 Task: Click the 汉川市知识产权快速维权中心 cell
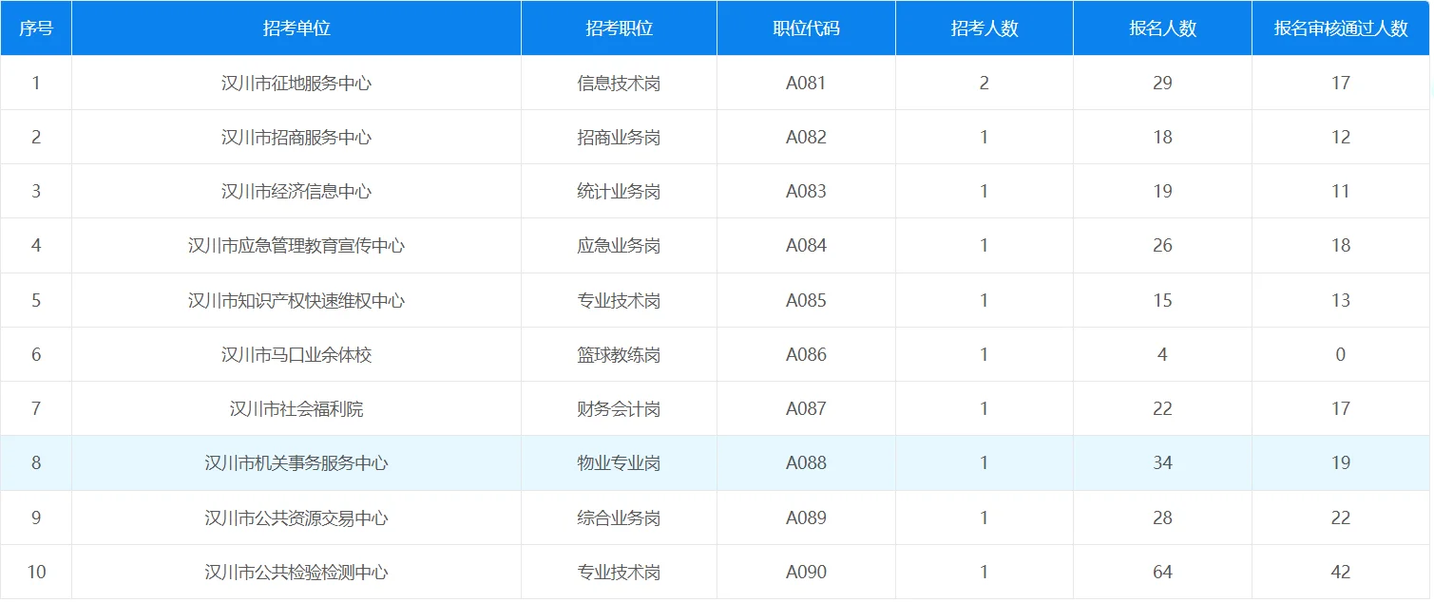[296, 299]
